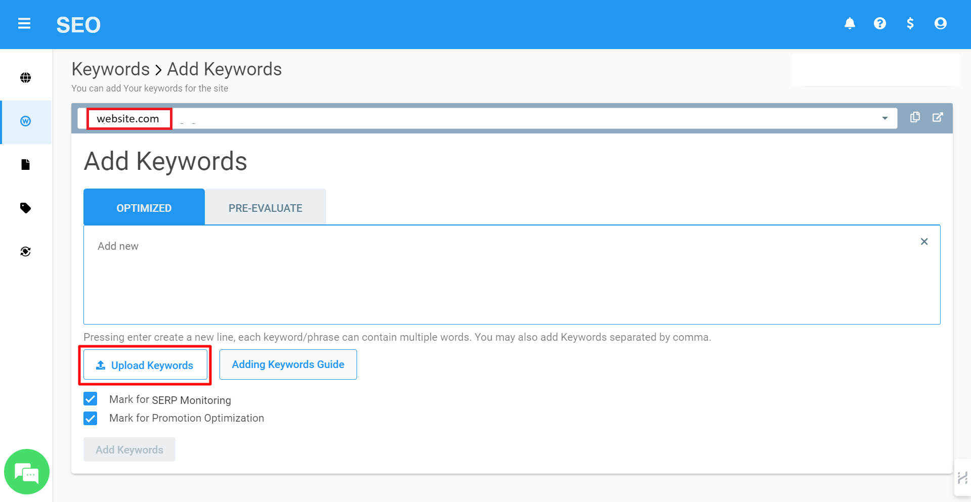Open the green live chat bubble
971x502 pixels.
click(27, 472)
